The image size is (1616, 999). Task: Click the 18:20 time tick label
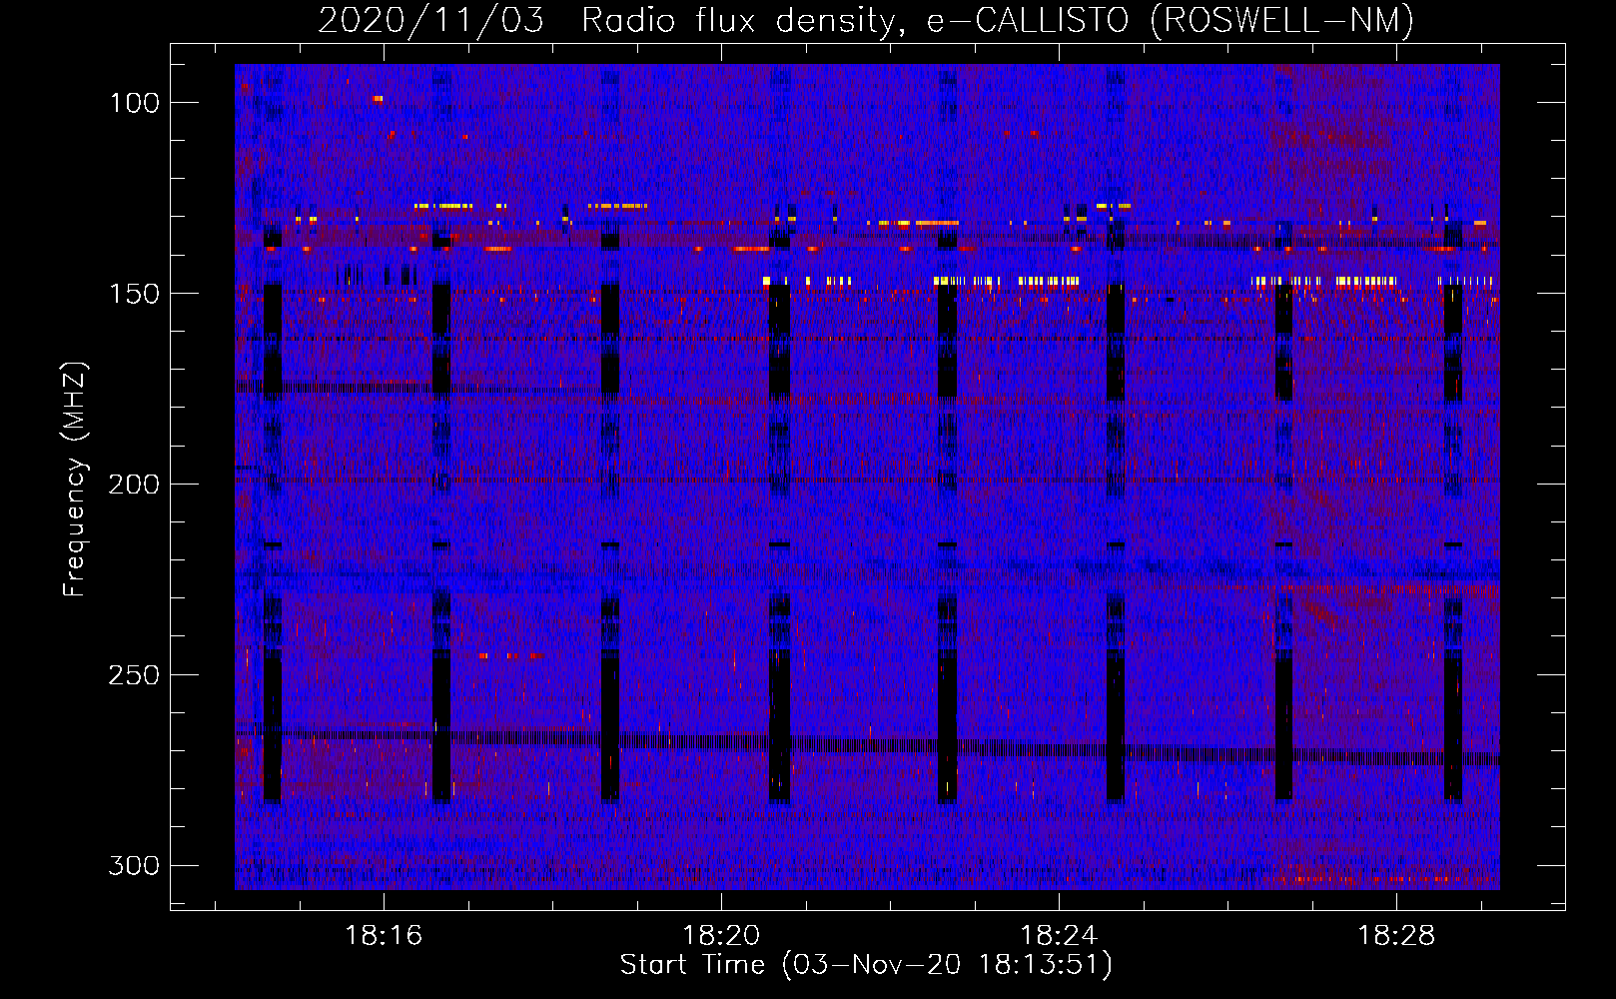(721, 935)
